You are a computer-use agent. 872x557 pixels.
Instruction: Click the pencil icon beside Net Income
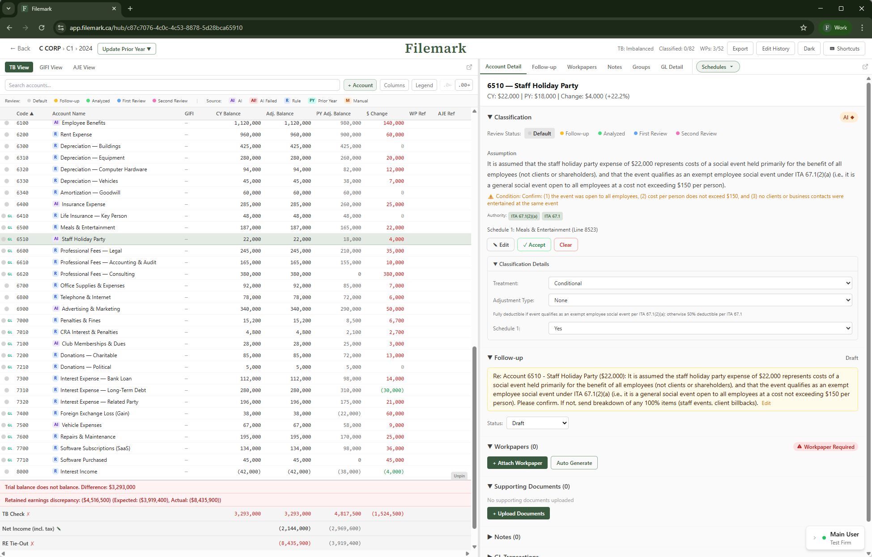click(x=59, y=528)
